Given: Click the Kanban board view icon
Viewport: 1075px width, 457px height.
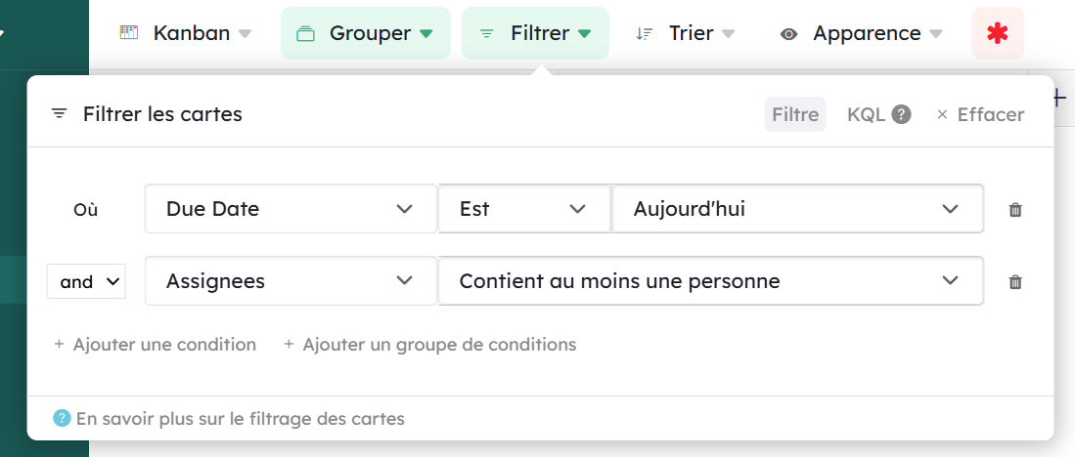Looking at the screenshot, I should 129,33.
